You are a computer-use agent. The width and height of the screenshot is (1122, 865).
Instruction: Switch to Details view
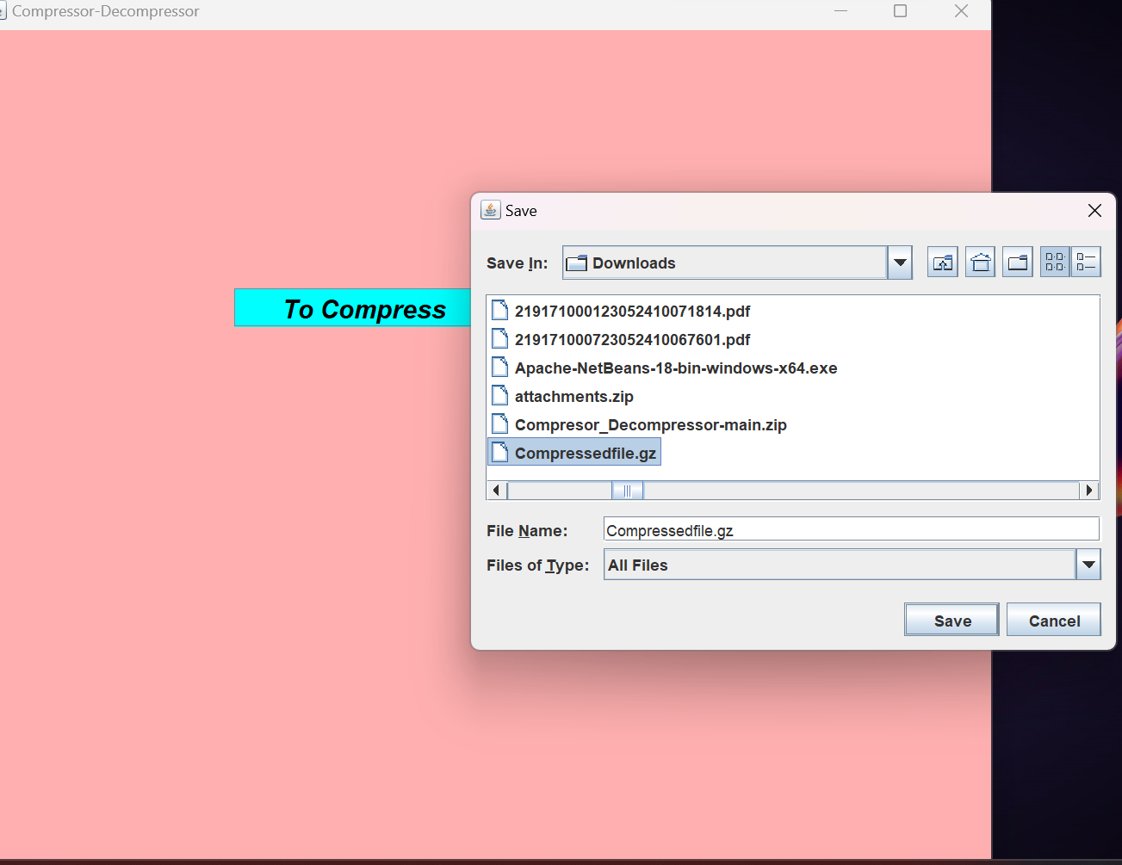click(1086, 262)
